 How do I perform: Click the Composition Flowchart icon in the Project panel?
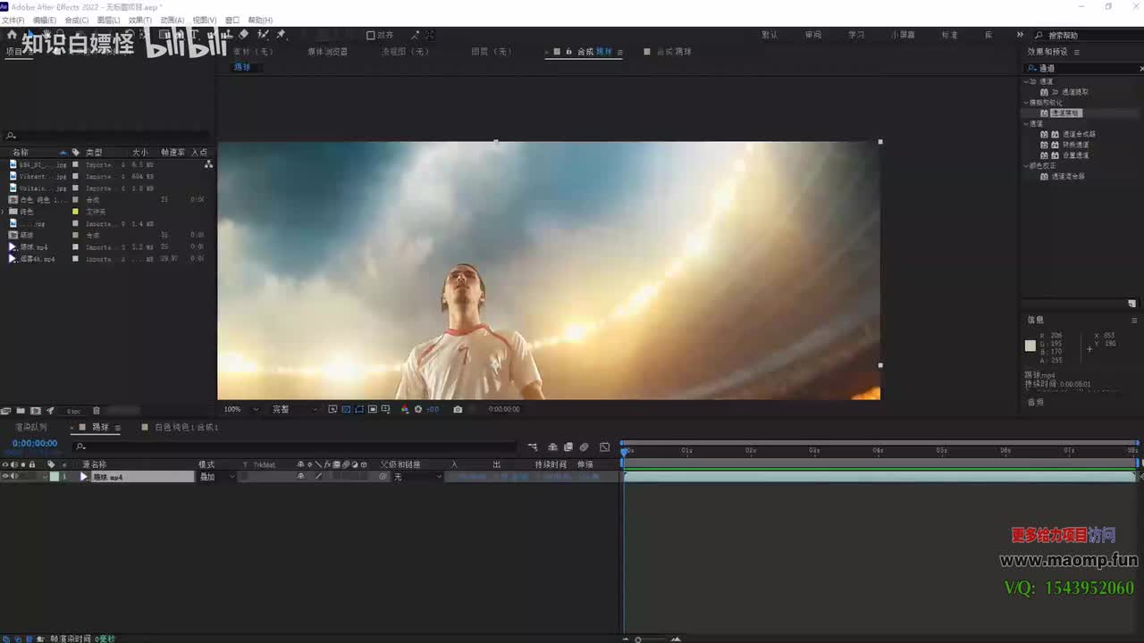click(208, 164)
